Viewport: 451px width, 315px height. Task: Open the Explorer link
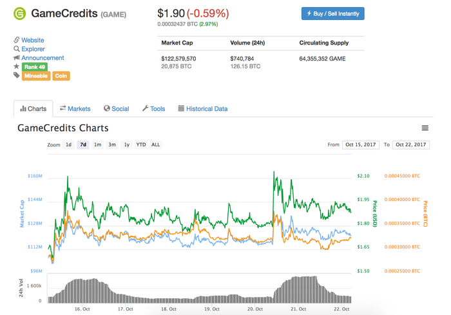click(33, 49)
